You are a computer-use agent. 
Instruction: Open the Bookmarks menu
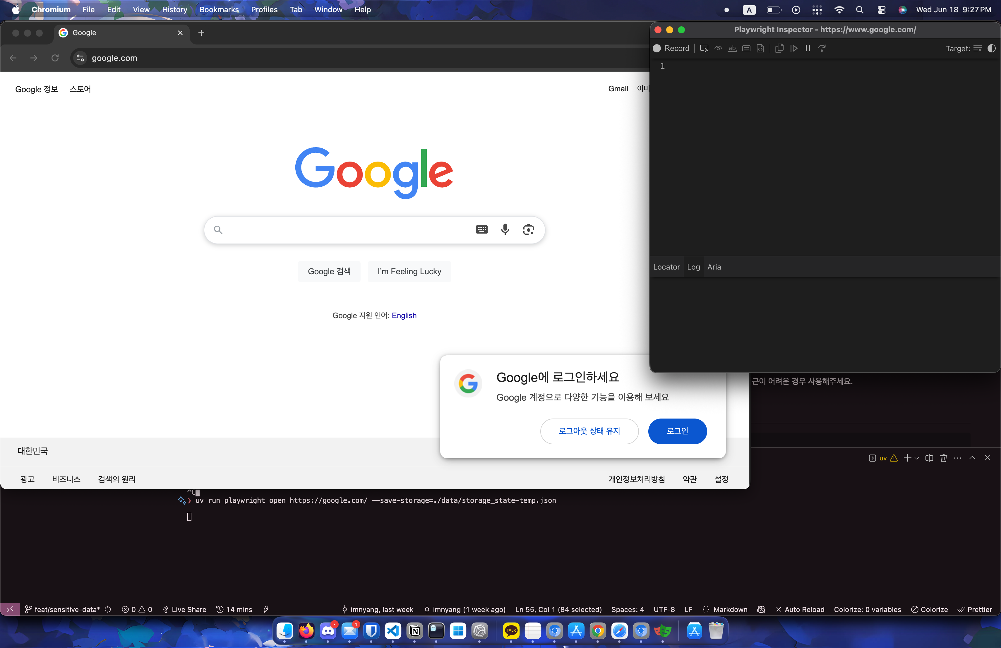tap(219, 10)
